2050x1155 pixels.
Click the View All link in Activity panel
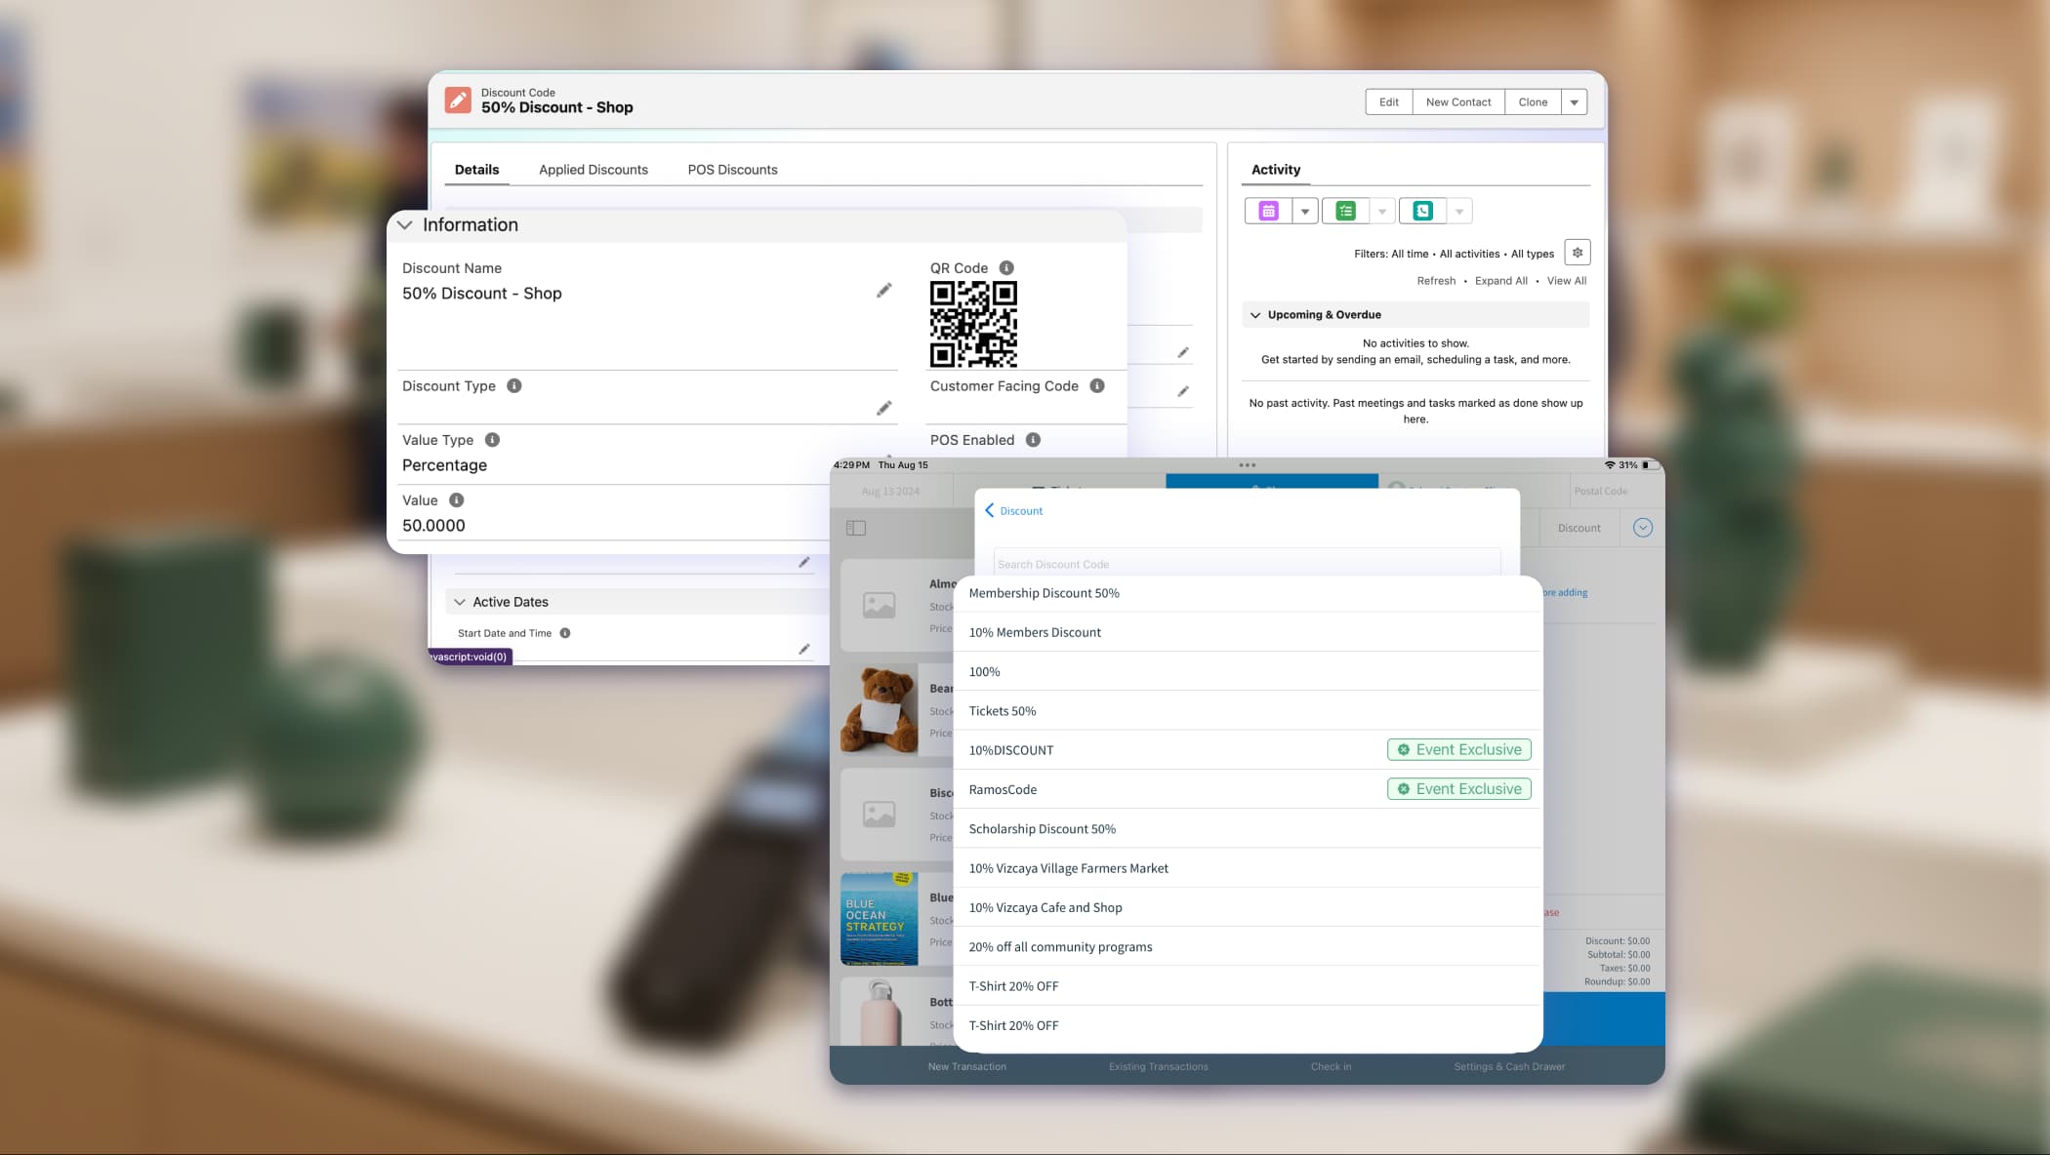coord(1566,280)
